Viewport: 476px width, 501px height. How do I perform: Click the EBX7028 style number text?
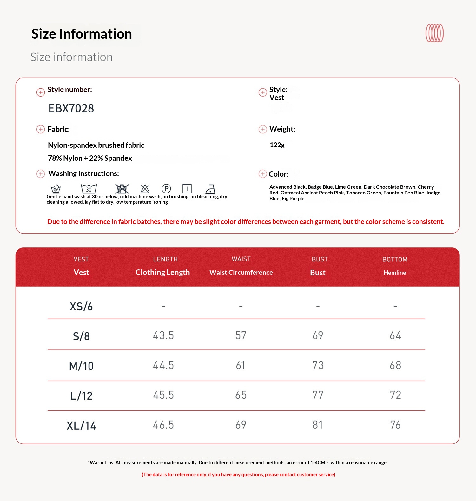tap(71, 108)
